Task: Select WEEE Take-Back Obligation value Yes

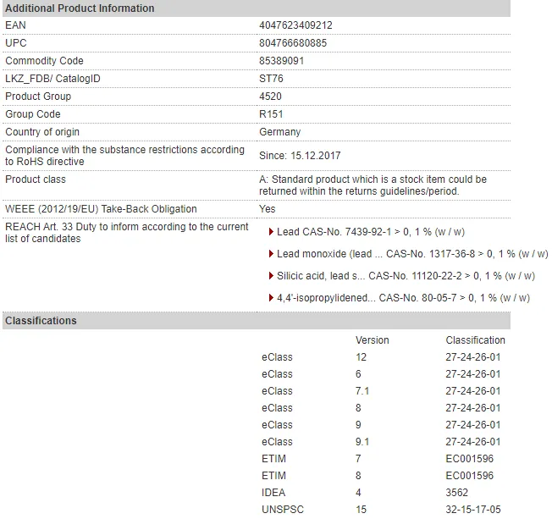Action: click(268, 209)
